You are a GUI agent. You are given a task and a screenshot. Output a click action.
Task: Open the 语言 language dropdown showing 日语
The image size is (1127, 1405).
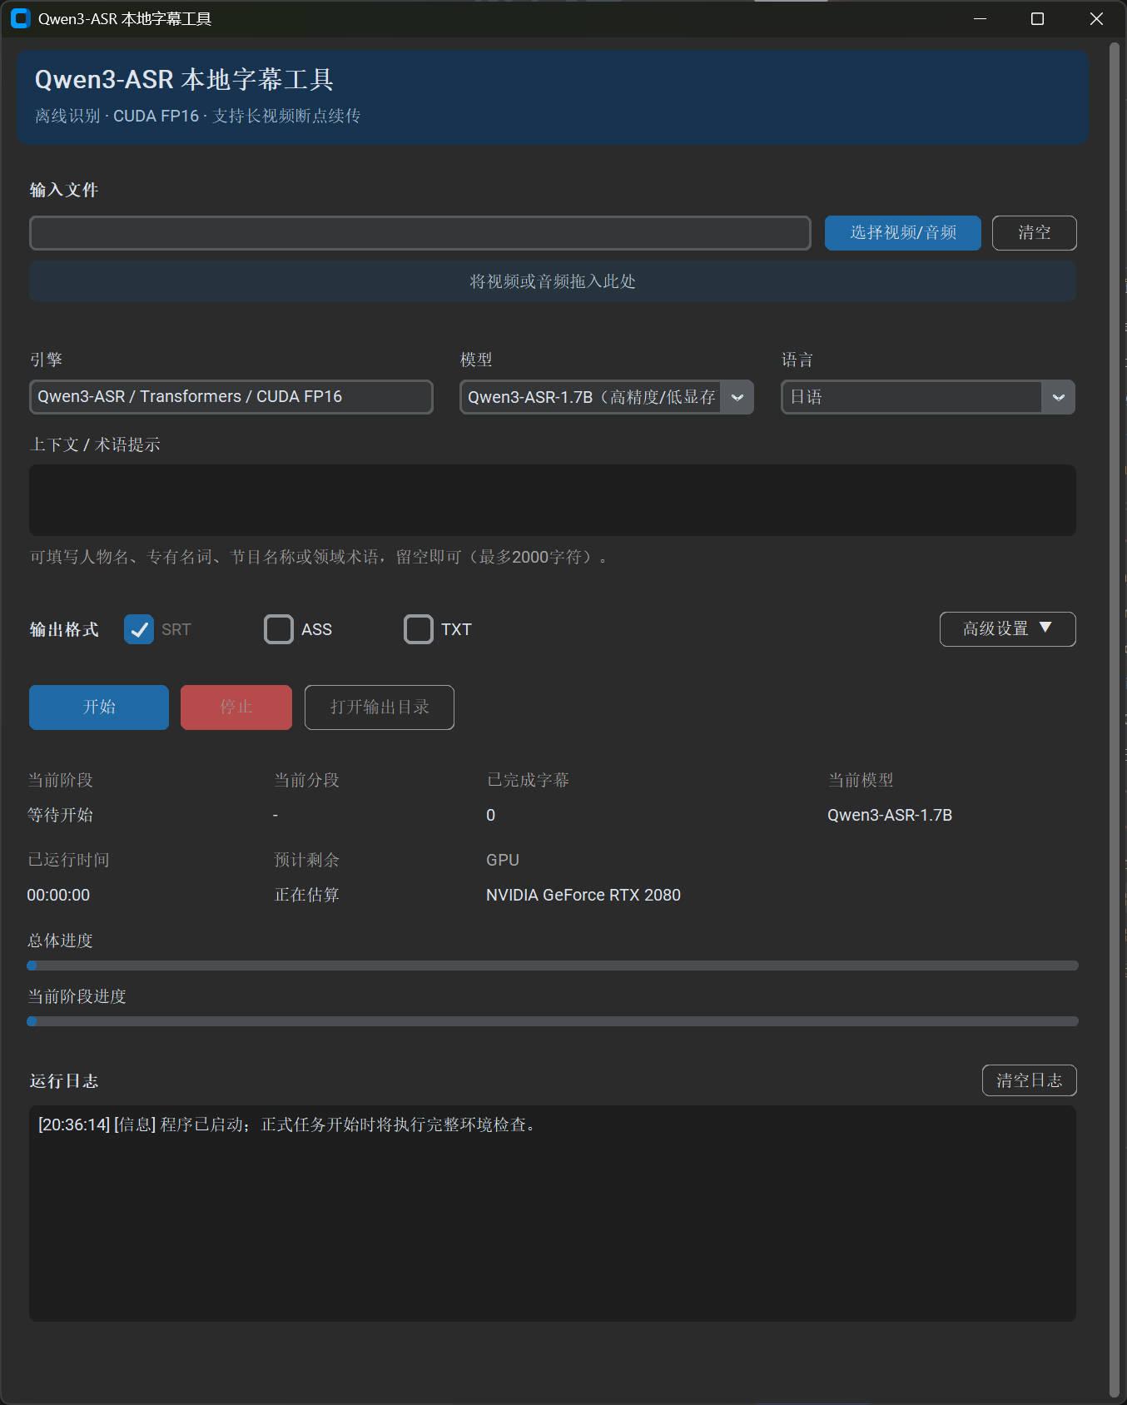point(928,397)
